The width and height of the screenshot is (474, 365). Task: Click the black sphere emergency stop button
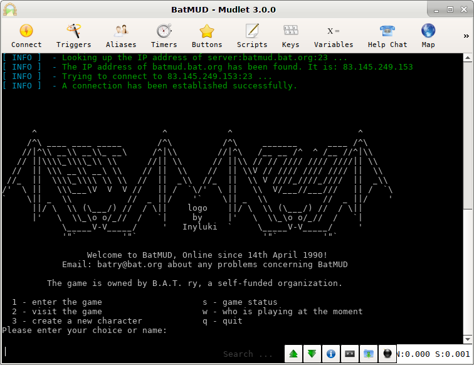[x=387, y=354]
